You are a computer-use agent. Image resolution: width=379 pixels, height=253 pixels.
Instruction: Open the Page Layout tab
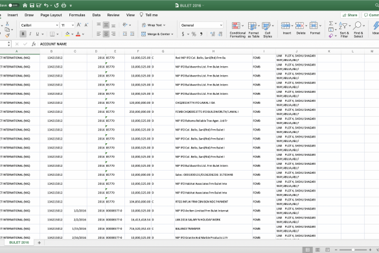coord(51,15)
